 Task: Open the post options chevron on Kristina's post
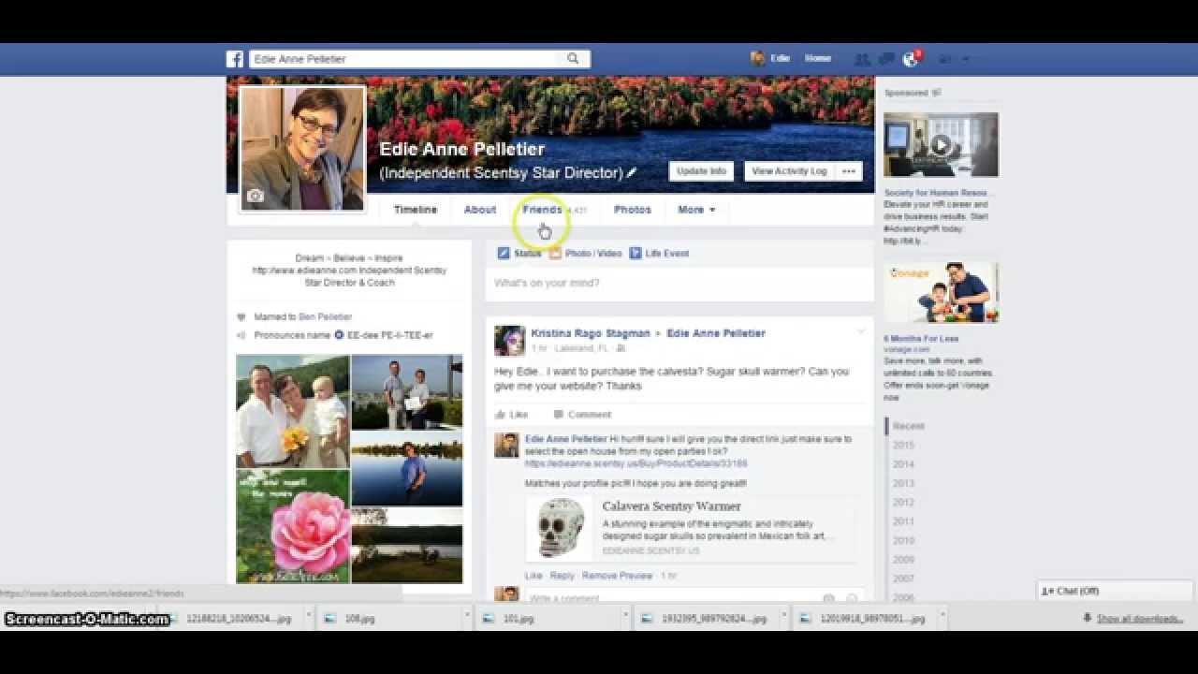[x=860, y=331]
